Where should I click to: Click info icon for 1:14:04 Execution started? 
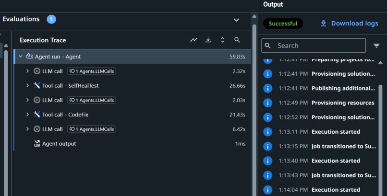coord(268,190)
